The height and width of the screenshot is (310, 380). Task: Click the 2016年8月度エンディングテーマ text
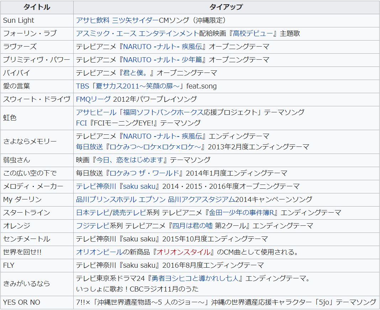213,265
